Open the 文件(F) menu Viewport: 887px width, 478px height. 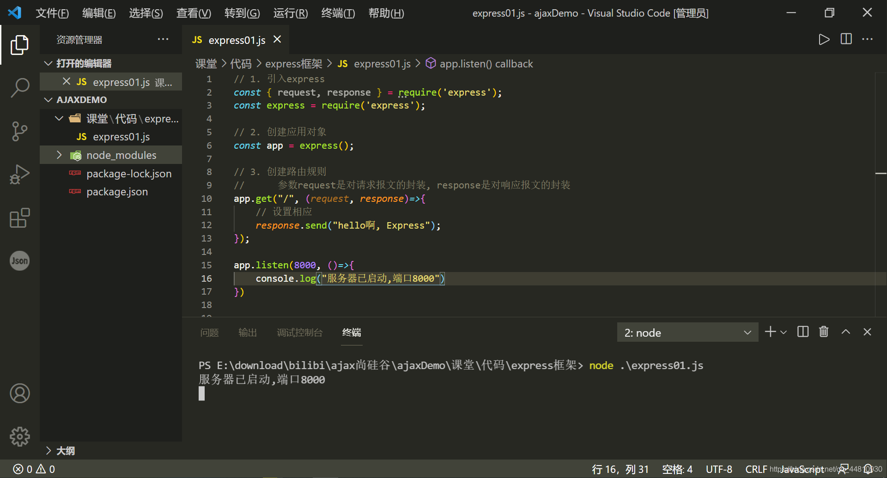pos(52,13)
